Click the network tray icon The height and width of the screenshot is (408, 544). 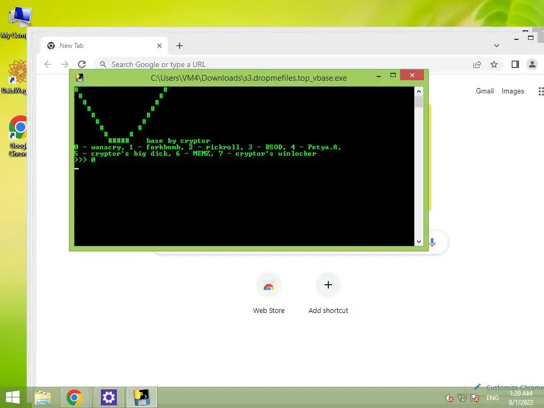(462, 398)
